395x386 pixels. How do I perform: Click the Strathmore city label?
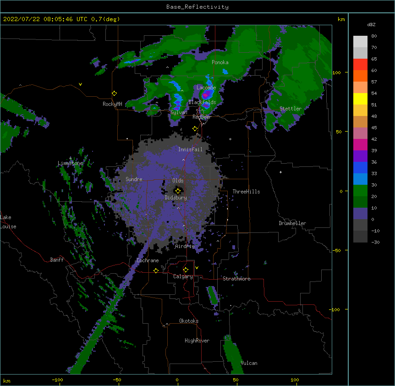(236, 279)
